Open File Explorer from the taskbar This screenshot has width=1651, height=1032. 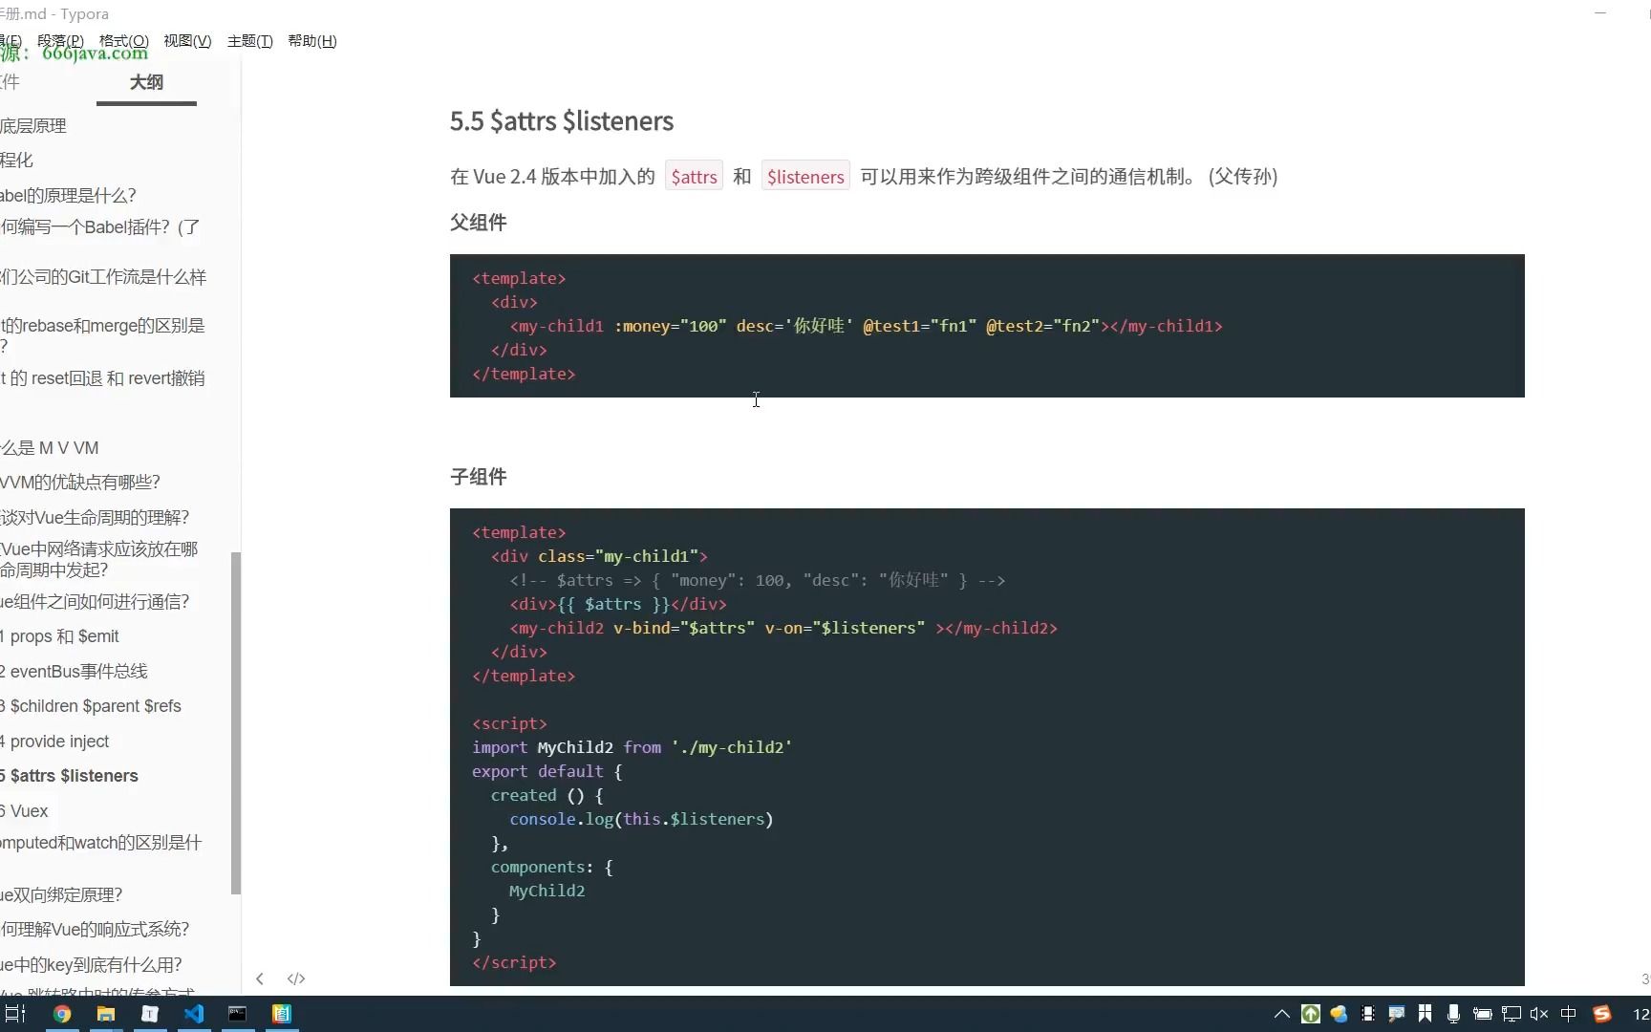[106, 1014]
